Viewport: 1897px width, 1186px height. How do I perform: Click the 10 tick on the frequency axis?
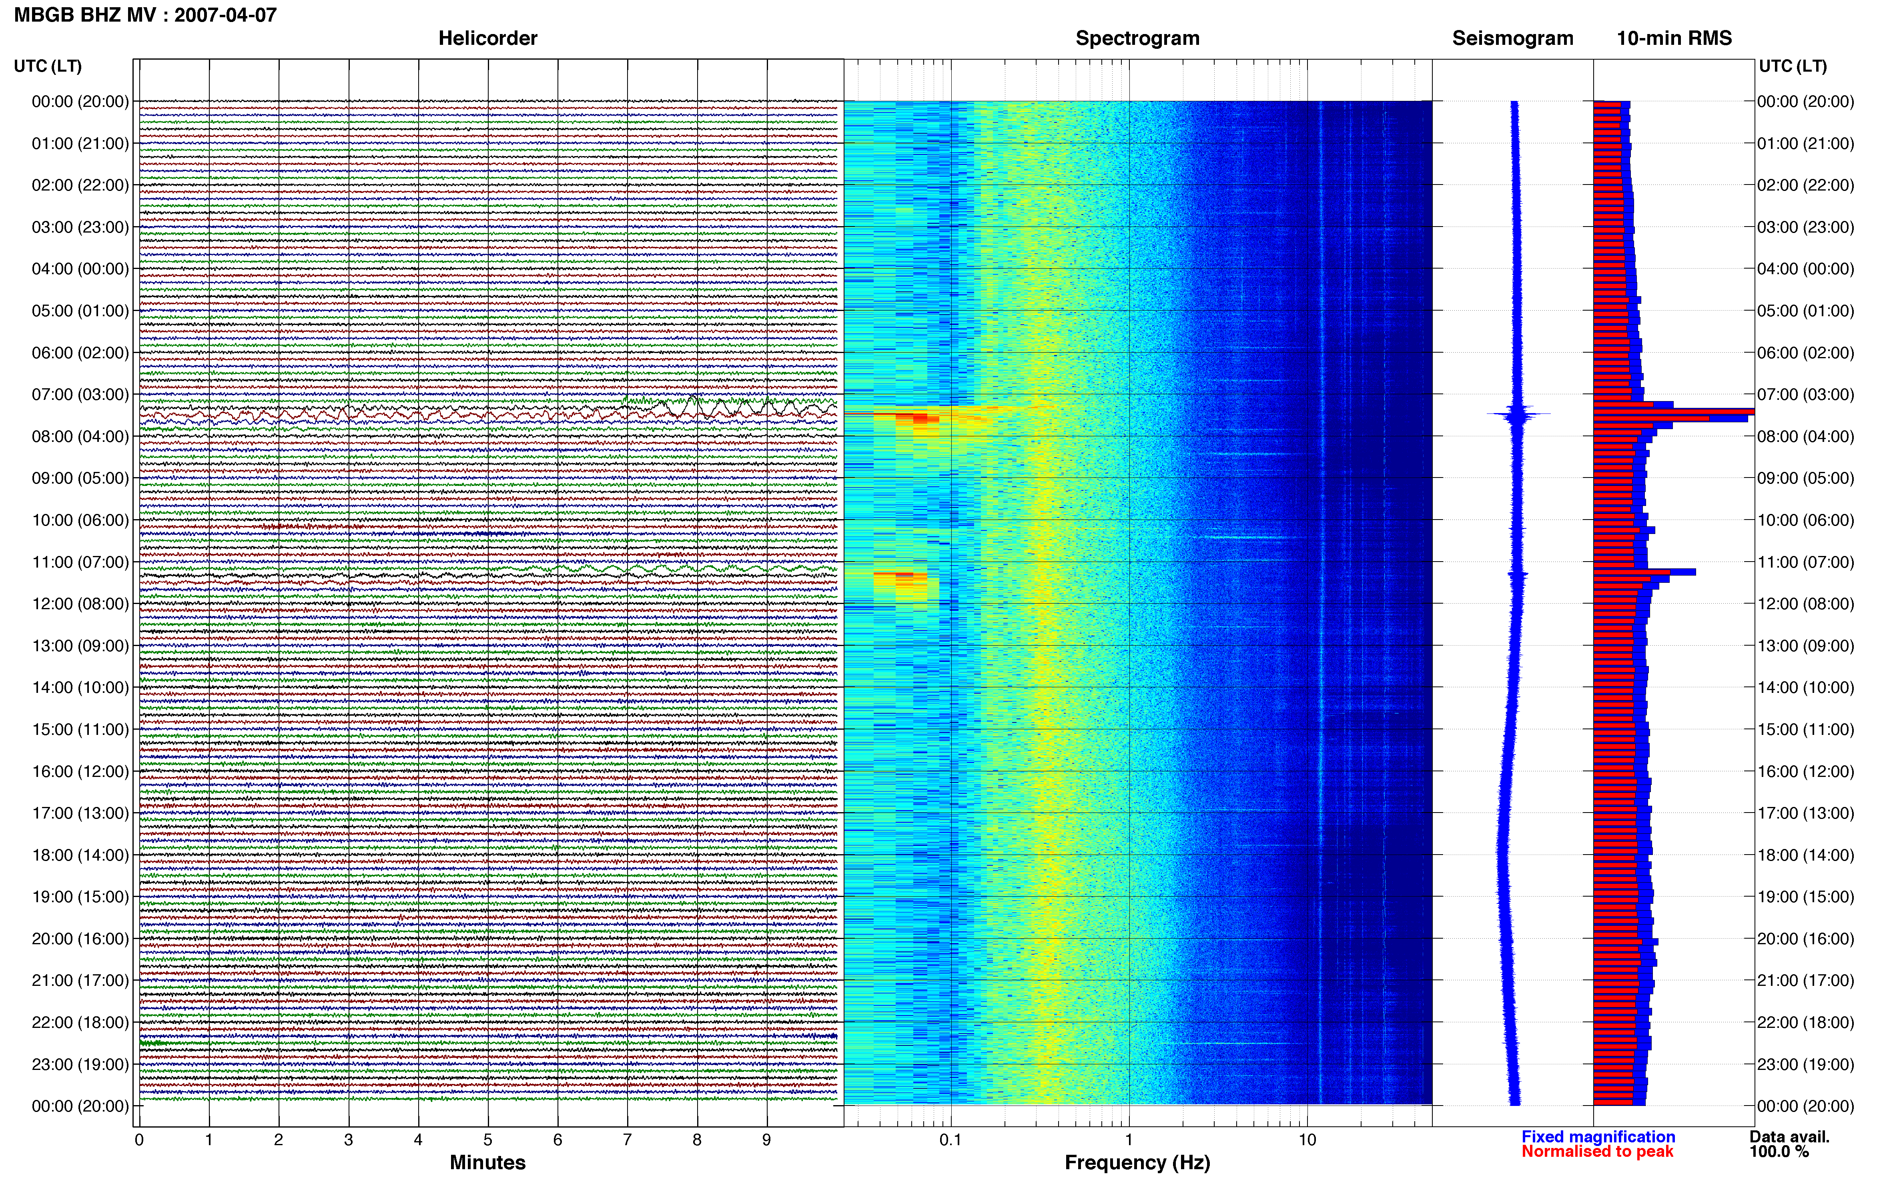tap(1307, 1140)
